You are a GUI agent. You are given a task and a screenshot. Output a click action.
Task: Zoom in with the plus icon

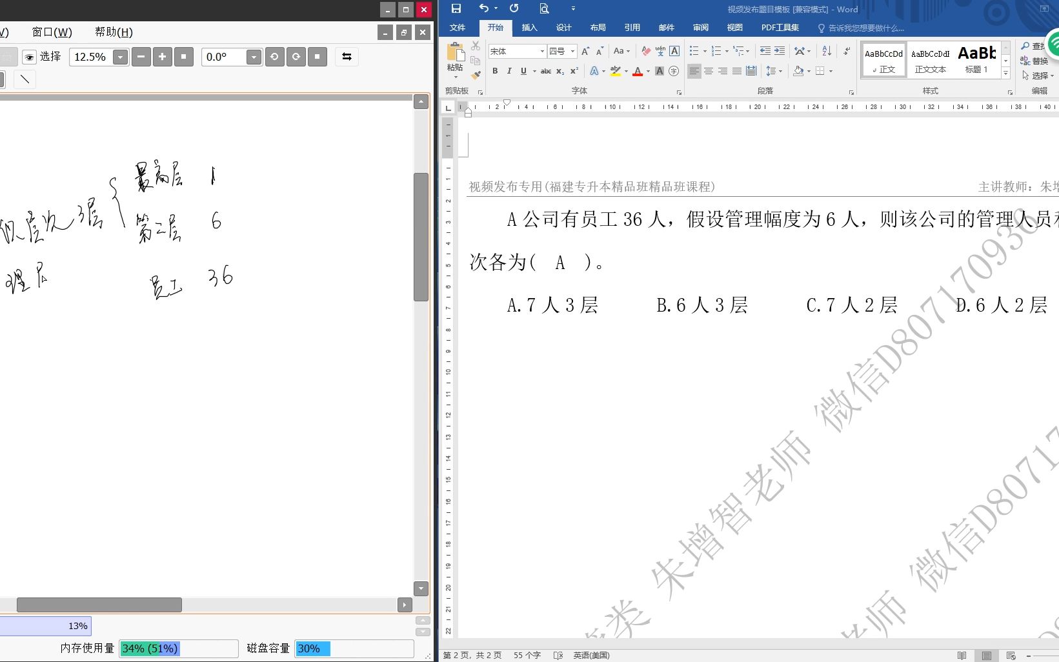162,57
